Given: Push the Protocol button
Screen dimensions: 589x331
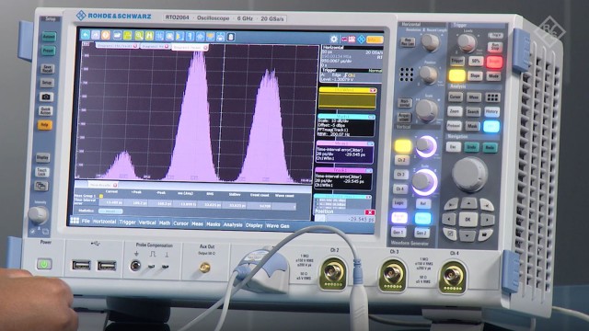Looking at the screenshot, I should tap(454, 125).
